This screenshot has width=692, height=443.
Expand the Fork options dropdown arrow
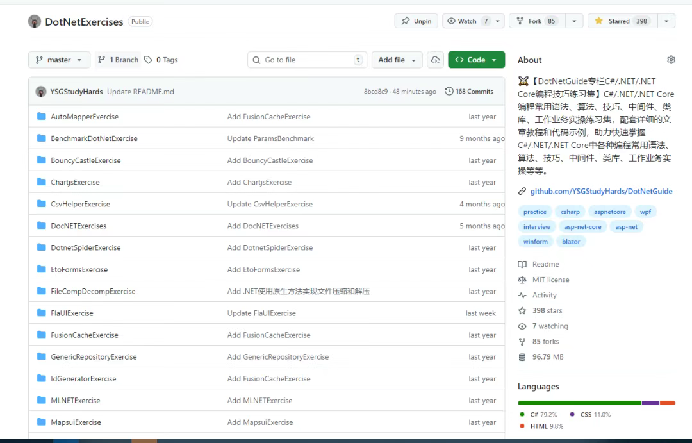pos(574,21)
